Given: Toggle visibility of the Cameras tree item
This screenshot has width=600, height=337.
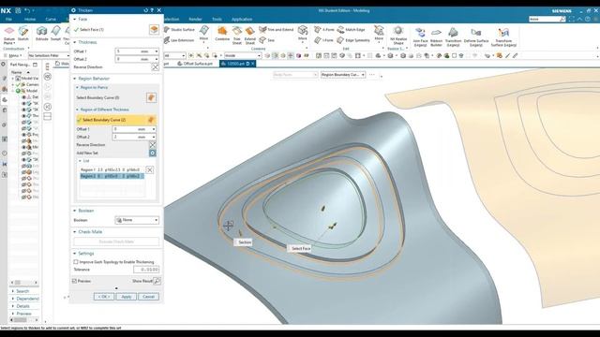Looking at the screenshot, I should (18, 84).
